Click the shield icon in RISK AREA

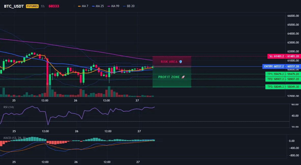coord(180,62)
